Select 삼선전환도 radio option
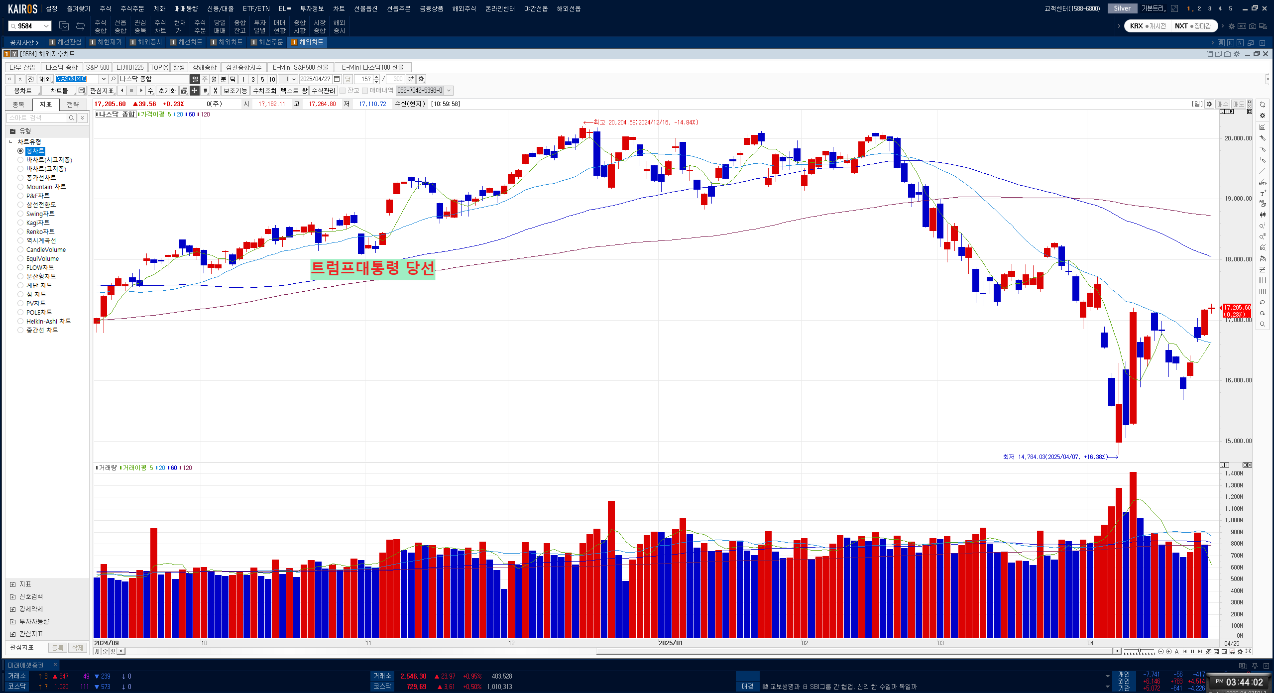The image size is (1274, 693). point(20,205)
